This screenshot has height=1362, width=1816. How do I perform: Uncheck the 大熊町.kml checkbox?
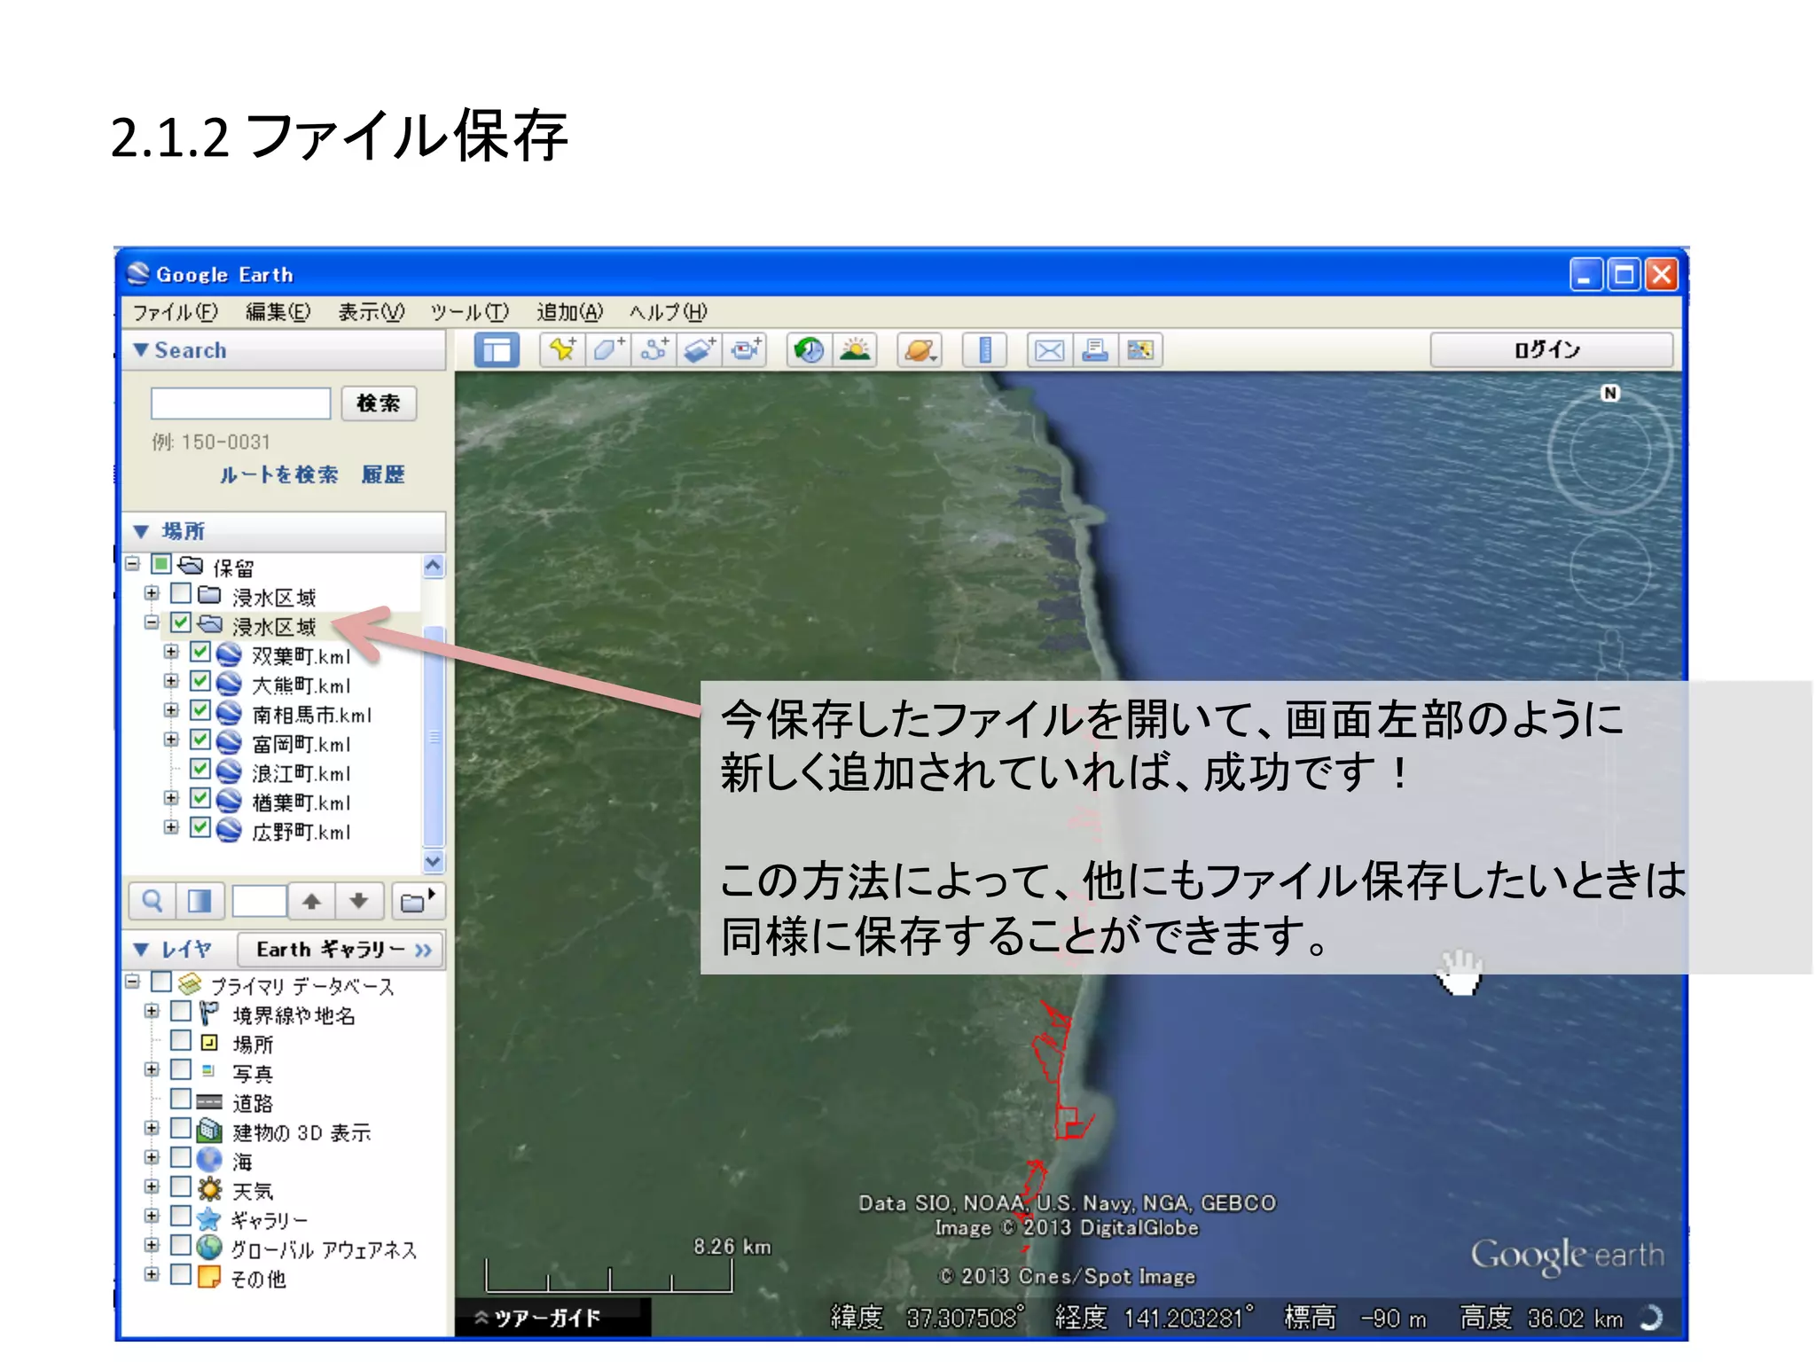tap(200, 681)
